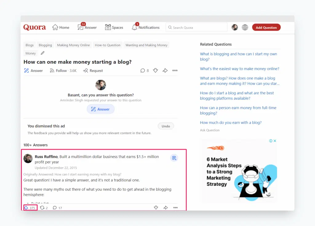The height and width of the screenshot is (226, 315).
Task: Click the blue Answer pill button
Action: pos(101,109)
